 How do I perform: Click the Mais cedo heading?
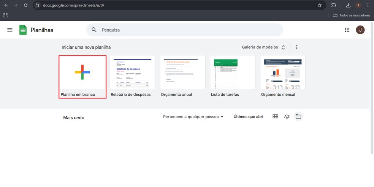(74, 117)
